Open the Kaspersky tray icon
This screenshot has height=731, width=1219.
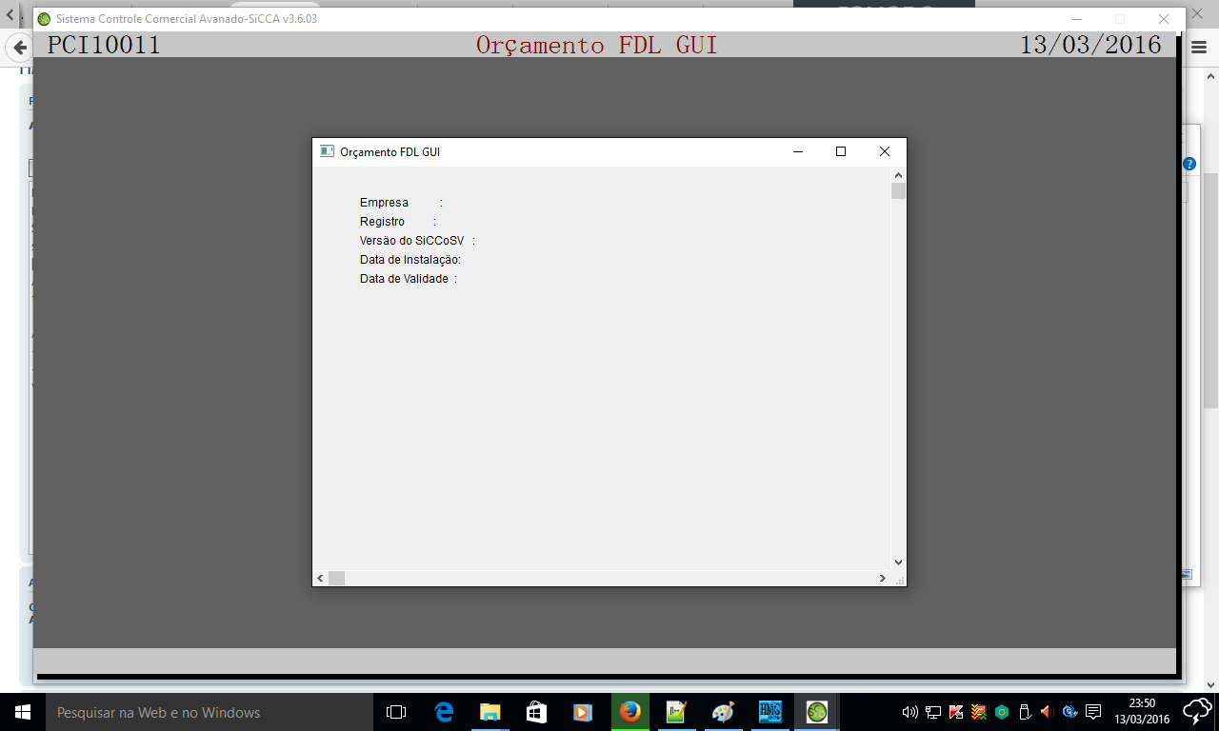(x=956, y=712)
